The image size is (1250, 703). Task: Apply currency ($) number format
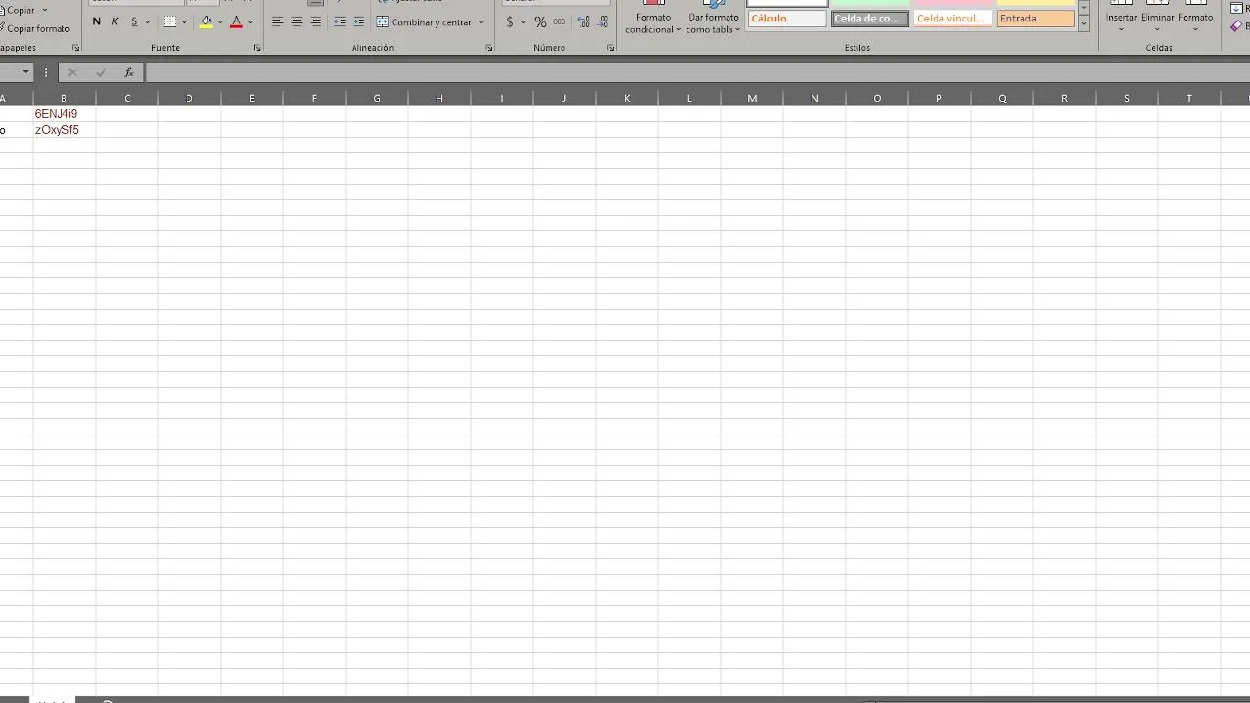pyautogui.click(x=510, y=21)
